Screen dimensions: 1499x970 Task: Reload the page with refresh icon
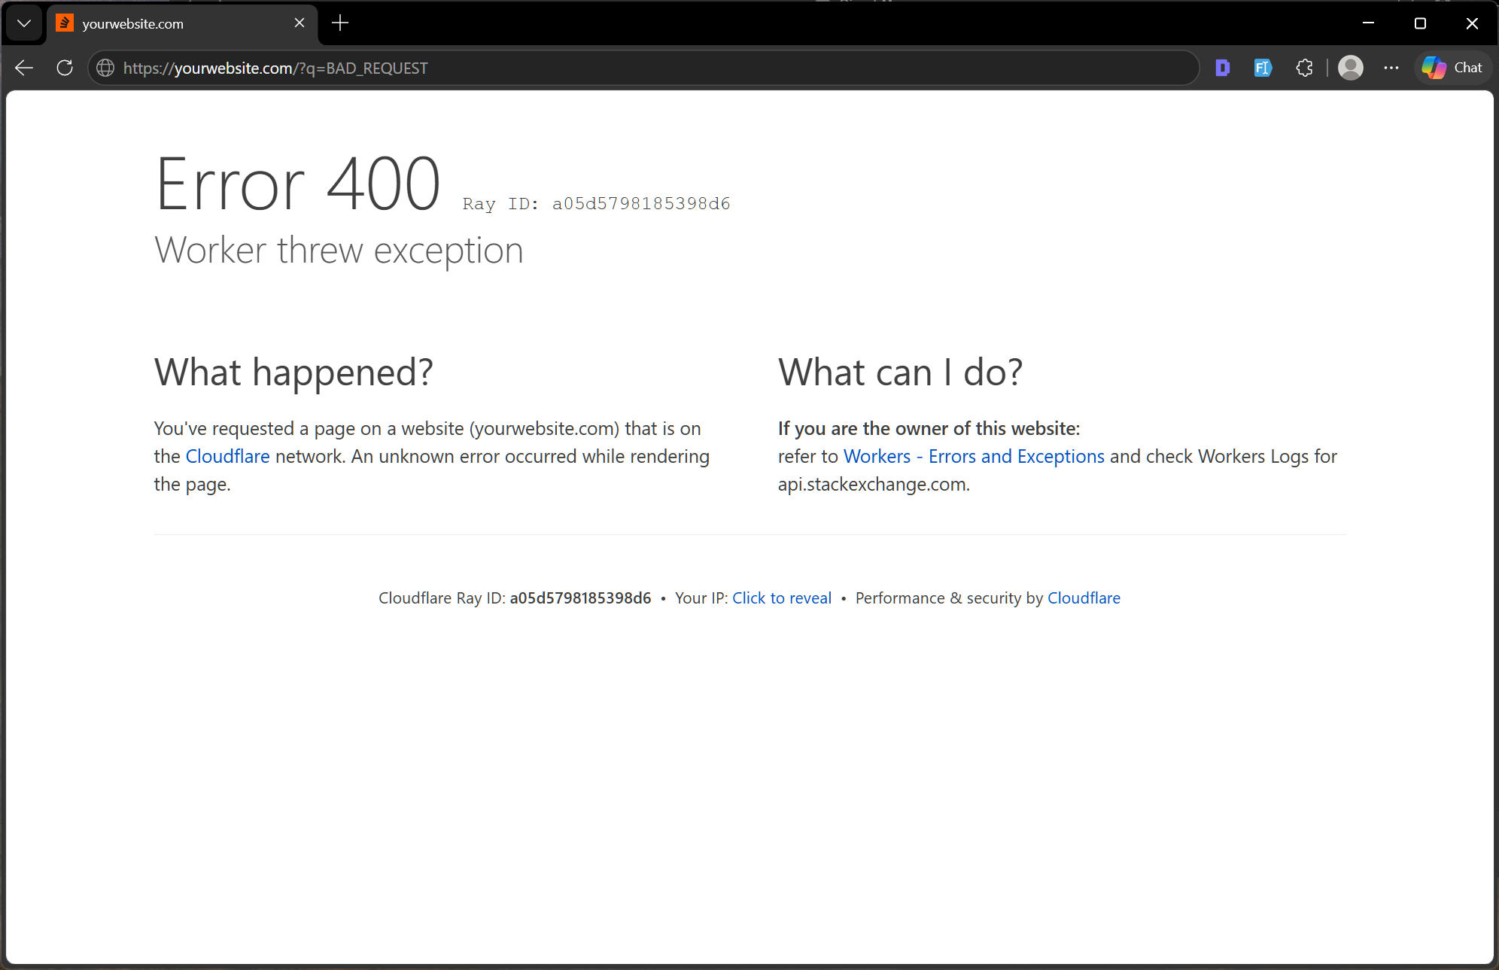pyautogui.click(x=65, y=68)
